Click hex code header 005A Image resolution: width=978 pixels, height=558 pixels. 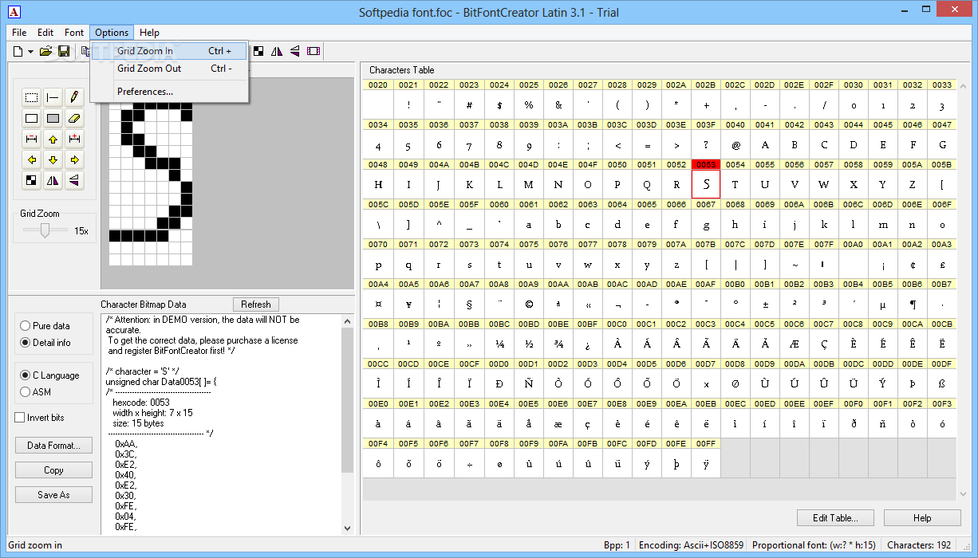click(913, 164)
